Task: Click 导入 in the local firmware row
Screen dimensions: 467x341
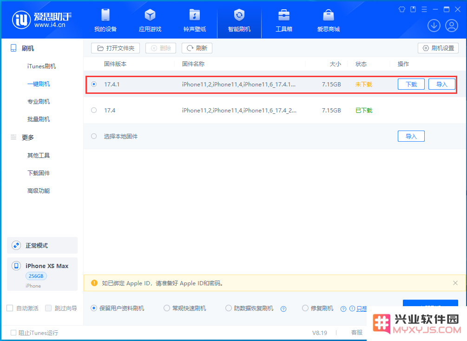Action: [x=411, y=136]
